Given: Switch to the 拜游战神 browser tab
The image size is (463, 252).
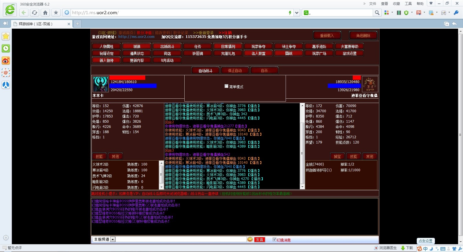Looking at the screenshot, I should pyautogui.click(x=41, y=24).
